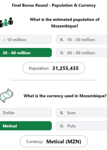This screenshot has height=150, width=107.
Task: Click the 'Population:' label
Action: 39,68
